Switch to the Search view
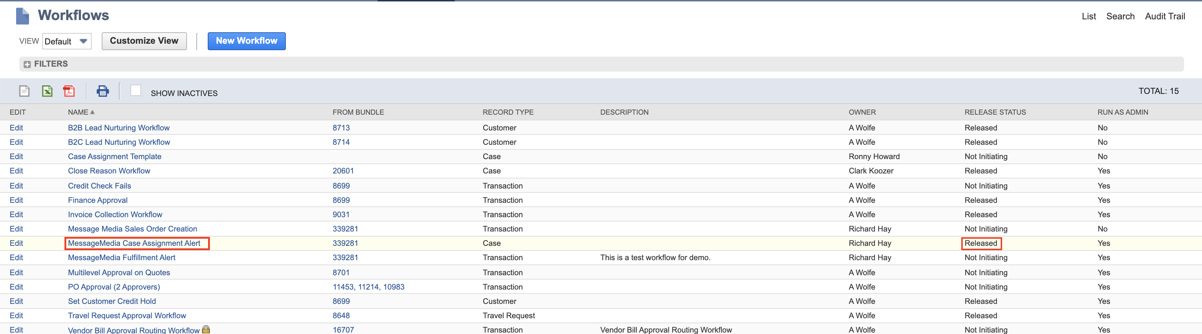This screenshot has height=334, width=1202. point(1120,15)
